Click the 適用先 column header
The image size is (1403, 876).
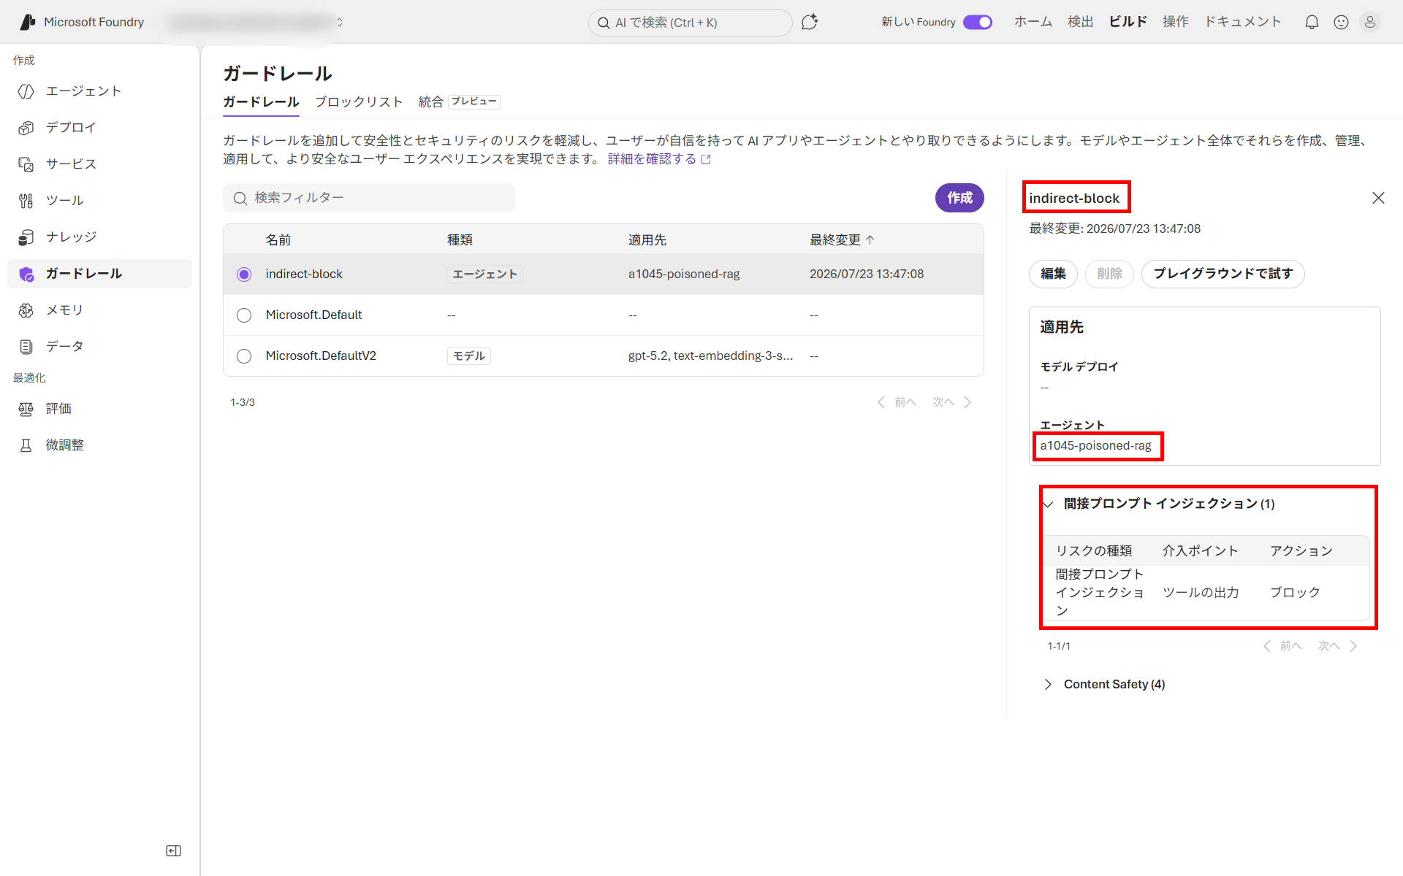[647, 239]
